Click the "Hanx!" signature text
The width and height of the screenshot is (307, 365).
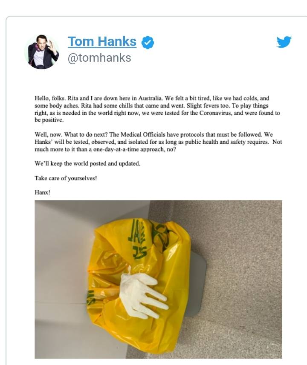point(43,193)
